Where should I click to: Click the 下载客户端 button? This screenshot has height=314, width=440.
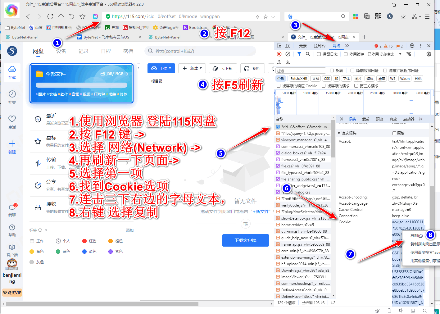coord(245,240)
